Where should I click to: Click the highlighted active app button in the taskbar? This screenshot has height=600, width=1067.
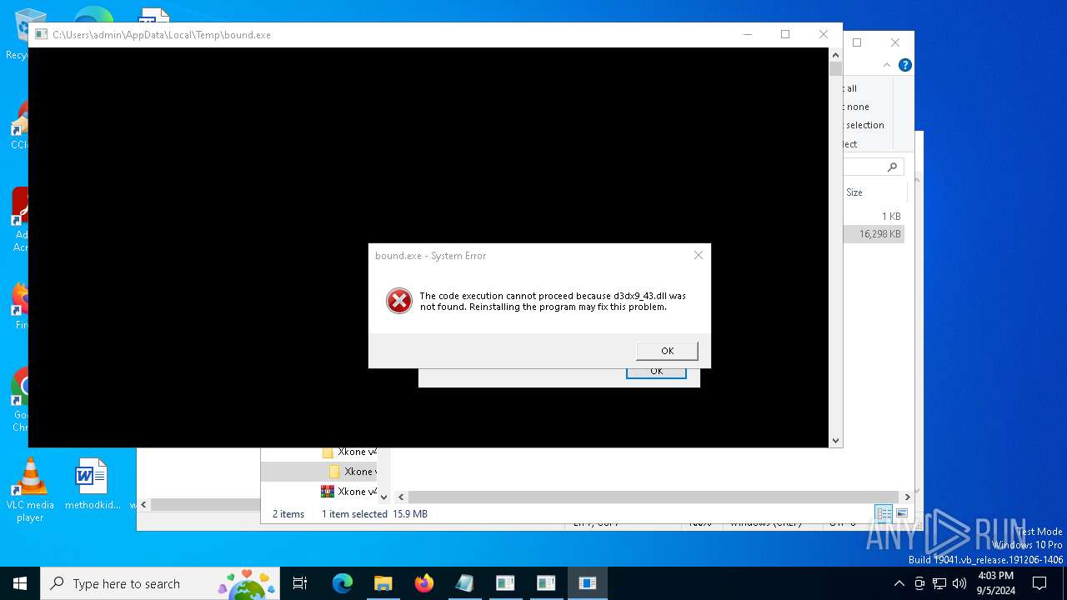click(x=588, y=583)
